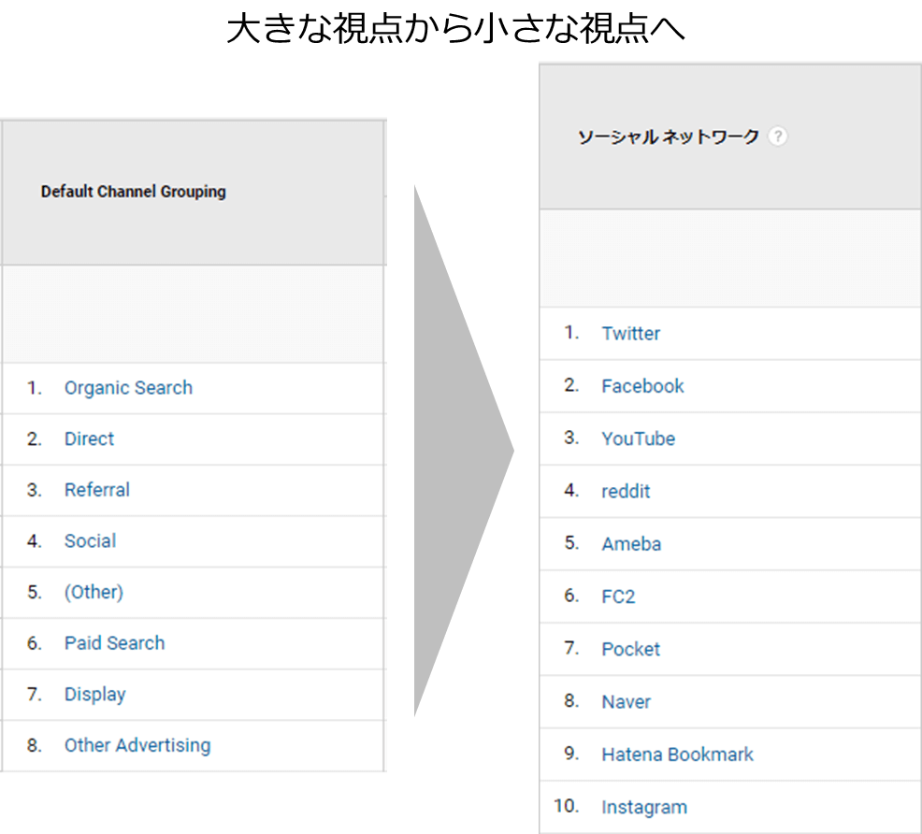Open the Hatena Bookmark link
This screenshot has height=834, width=922.
pyautogui.click(x=677, y=755)
